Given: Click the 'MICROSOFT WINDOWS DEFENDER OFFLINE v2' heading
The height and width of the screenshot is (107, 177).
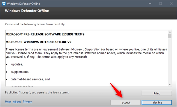Looking at the screenshot, I should coord(39,42).
